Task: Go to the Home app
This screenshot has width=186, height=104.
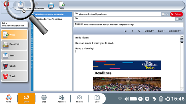Action: pos(9,99)
